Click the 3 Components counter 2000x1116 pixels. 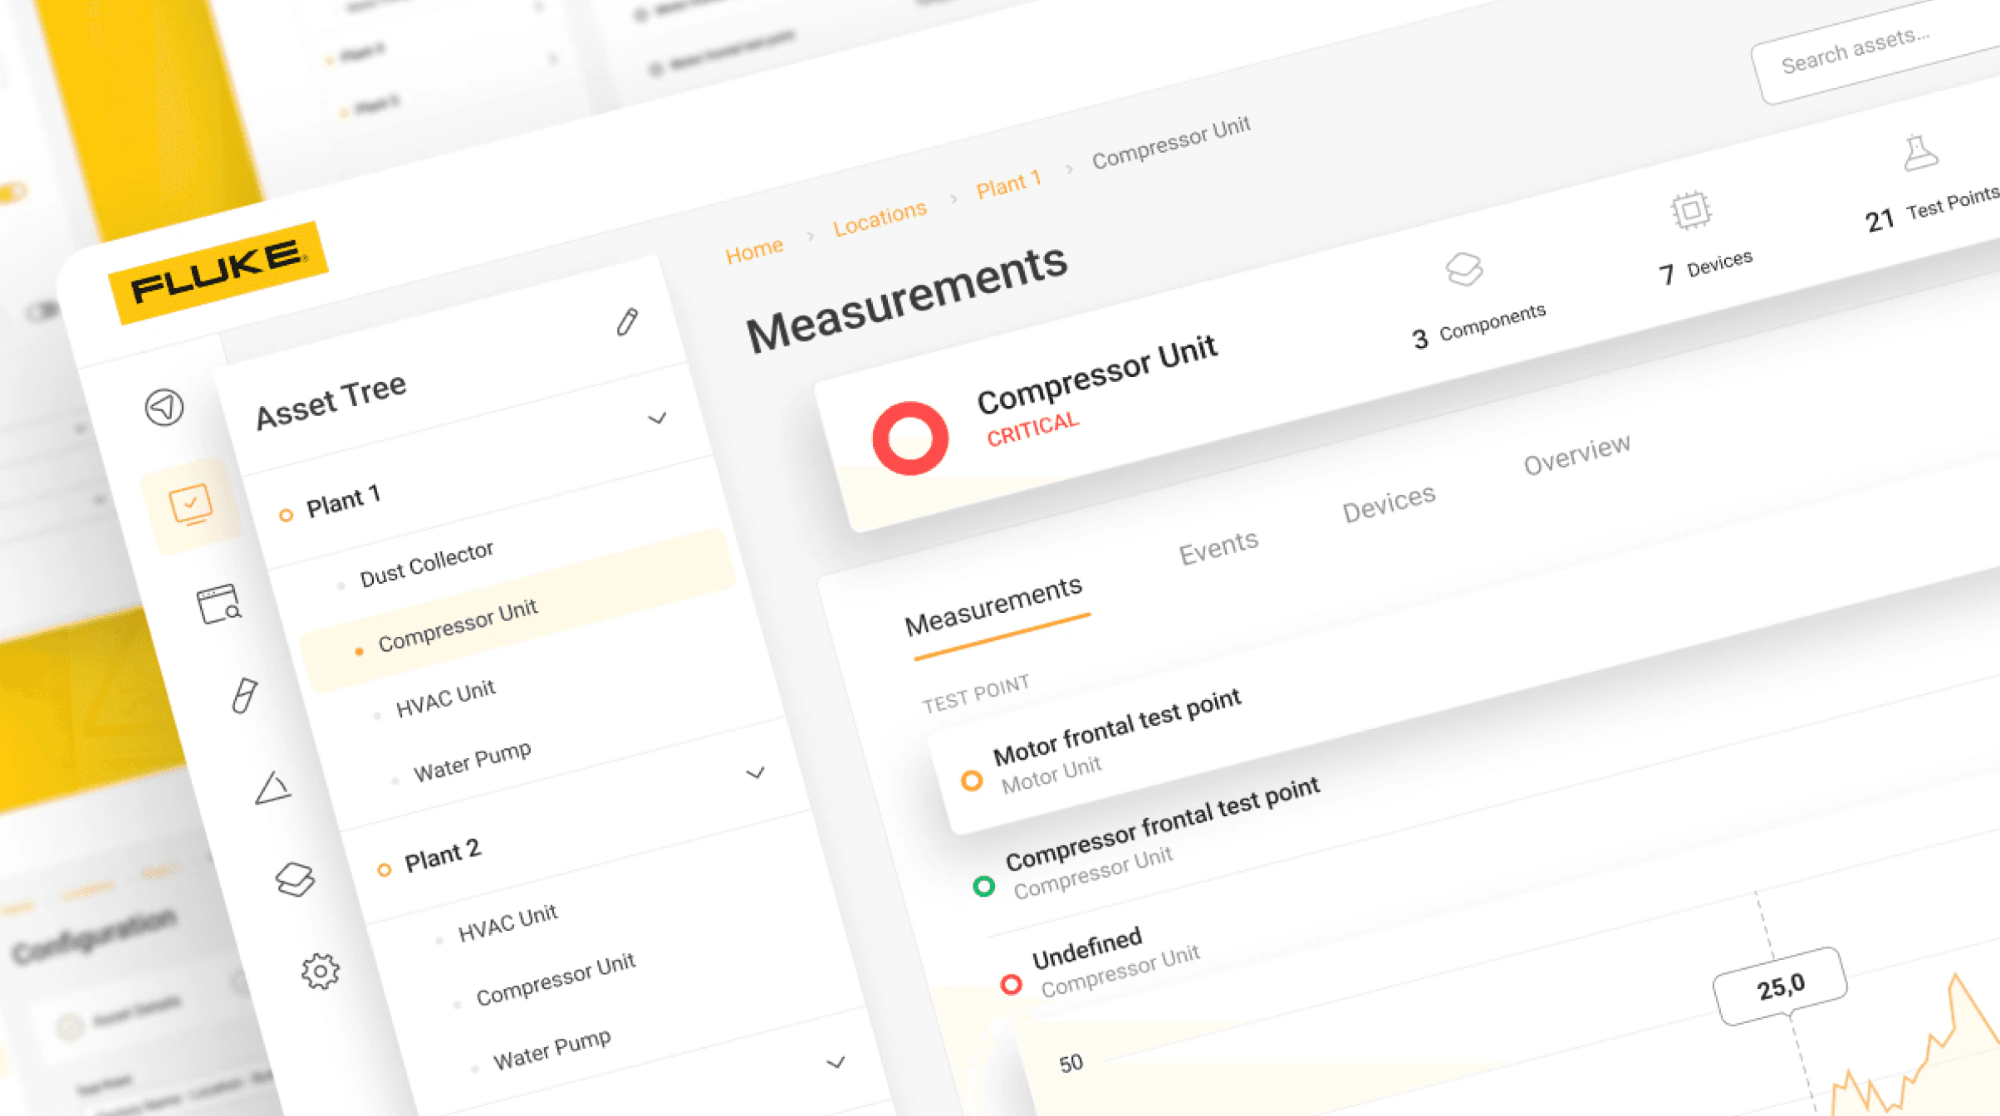tap(1478, 325)
